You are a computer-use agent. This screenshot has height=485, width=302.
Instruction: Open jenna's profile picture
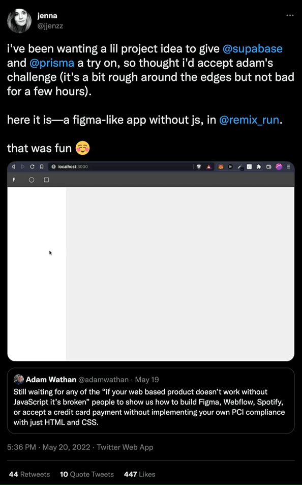click(x=19, y=21)
